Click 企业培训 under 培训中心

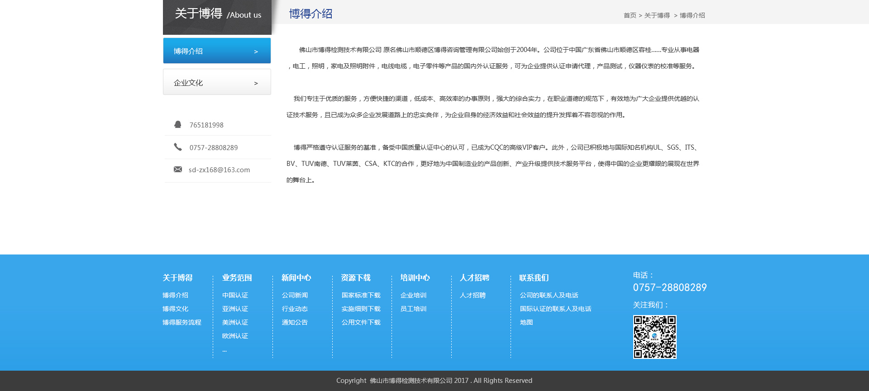pos(413,295)
